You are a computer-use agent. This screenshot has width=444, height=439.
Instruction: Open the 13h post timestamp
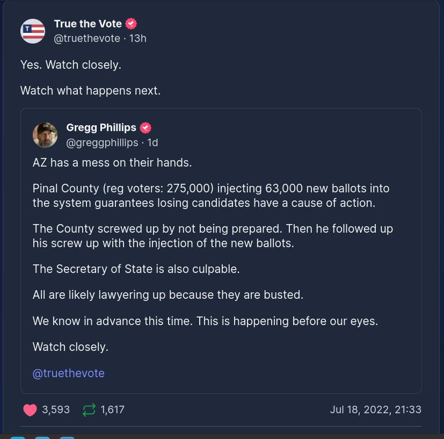pyautogui.click(x=137, y=38)
